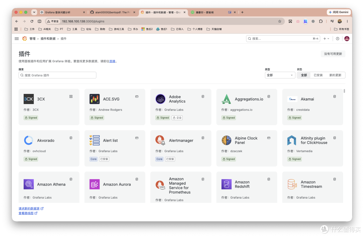
Task: Open the Amazon Timestream plugin logo
Action: point(292,184)
